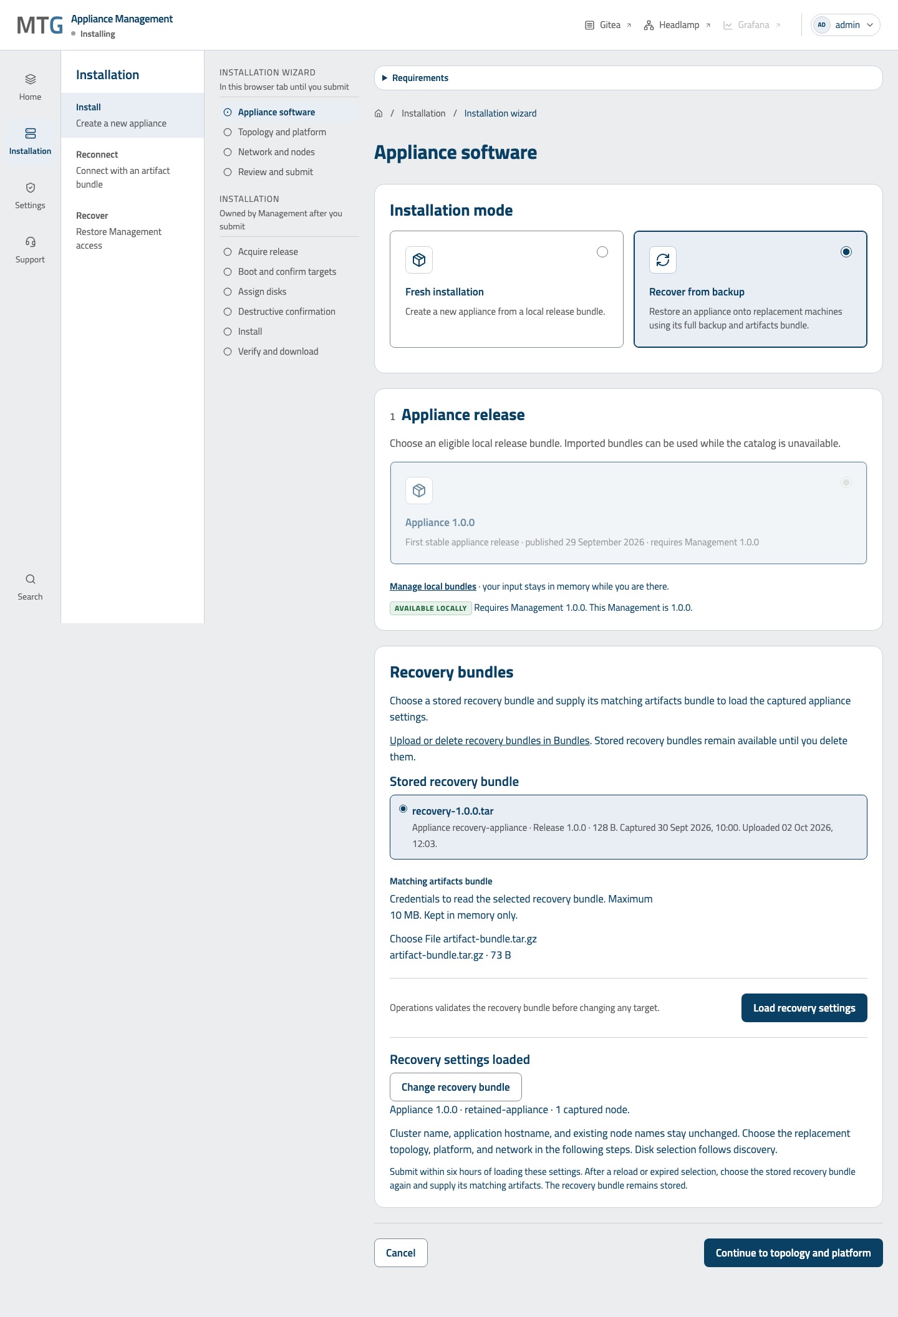Image resolution: width=898 pixels, height=1317 pixels.
Task: Click the AVAILABLE LOCALLY badge
Action: 431,608
